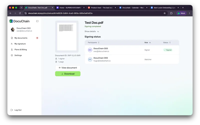Image resolution: width=200 pixels, height=125 pixels.
Task: Click email hugo@stakeshark.io in table
Action: tap(102, 61)
